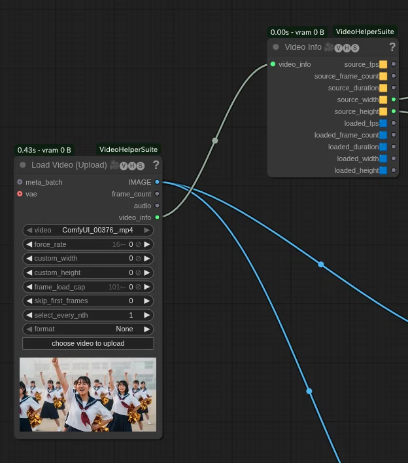This screenshot has height=463, width=408.
Task: Click the loaded_width output socket
Action: click(394, 158)
